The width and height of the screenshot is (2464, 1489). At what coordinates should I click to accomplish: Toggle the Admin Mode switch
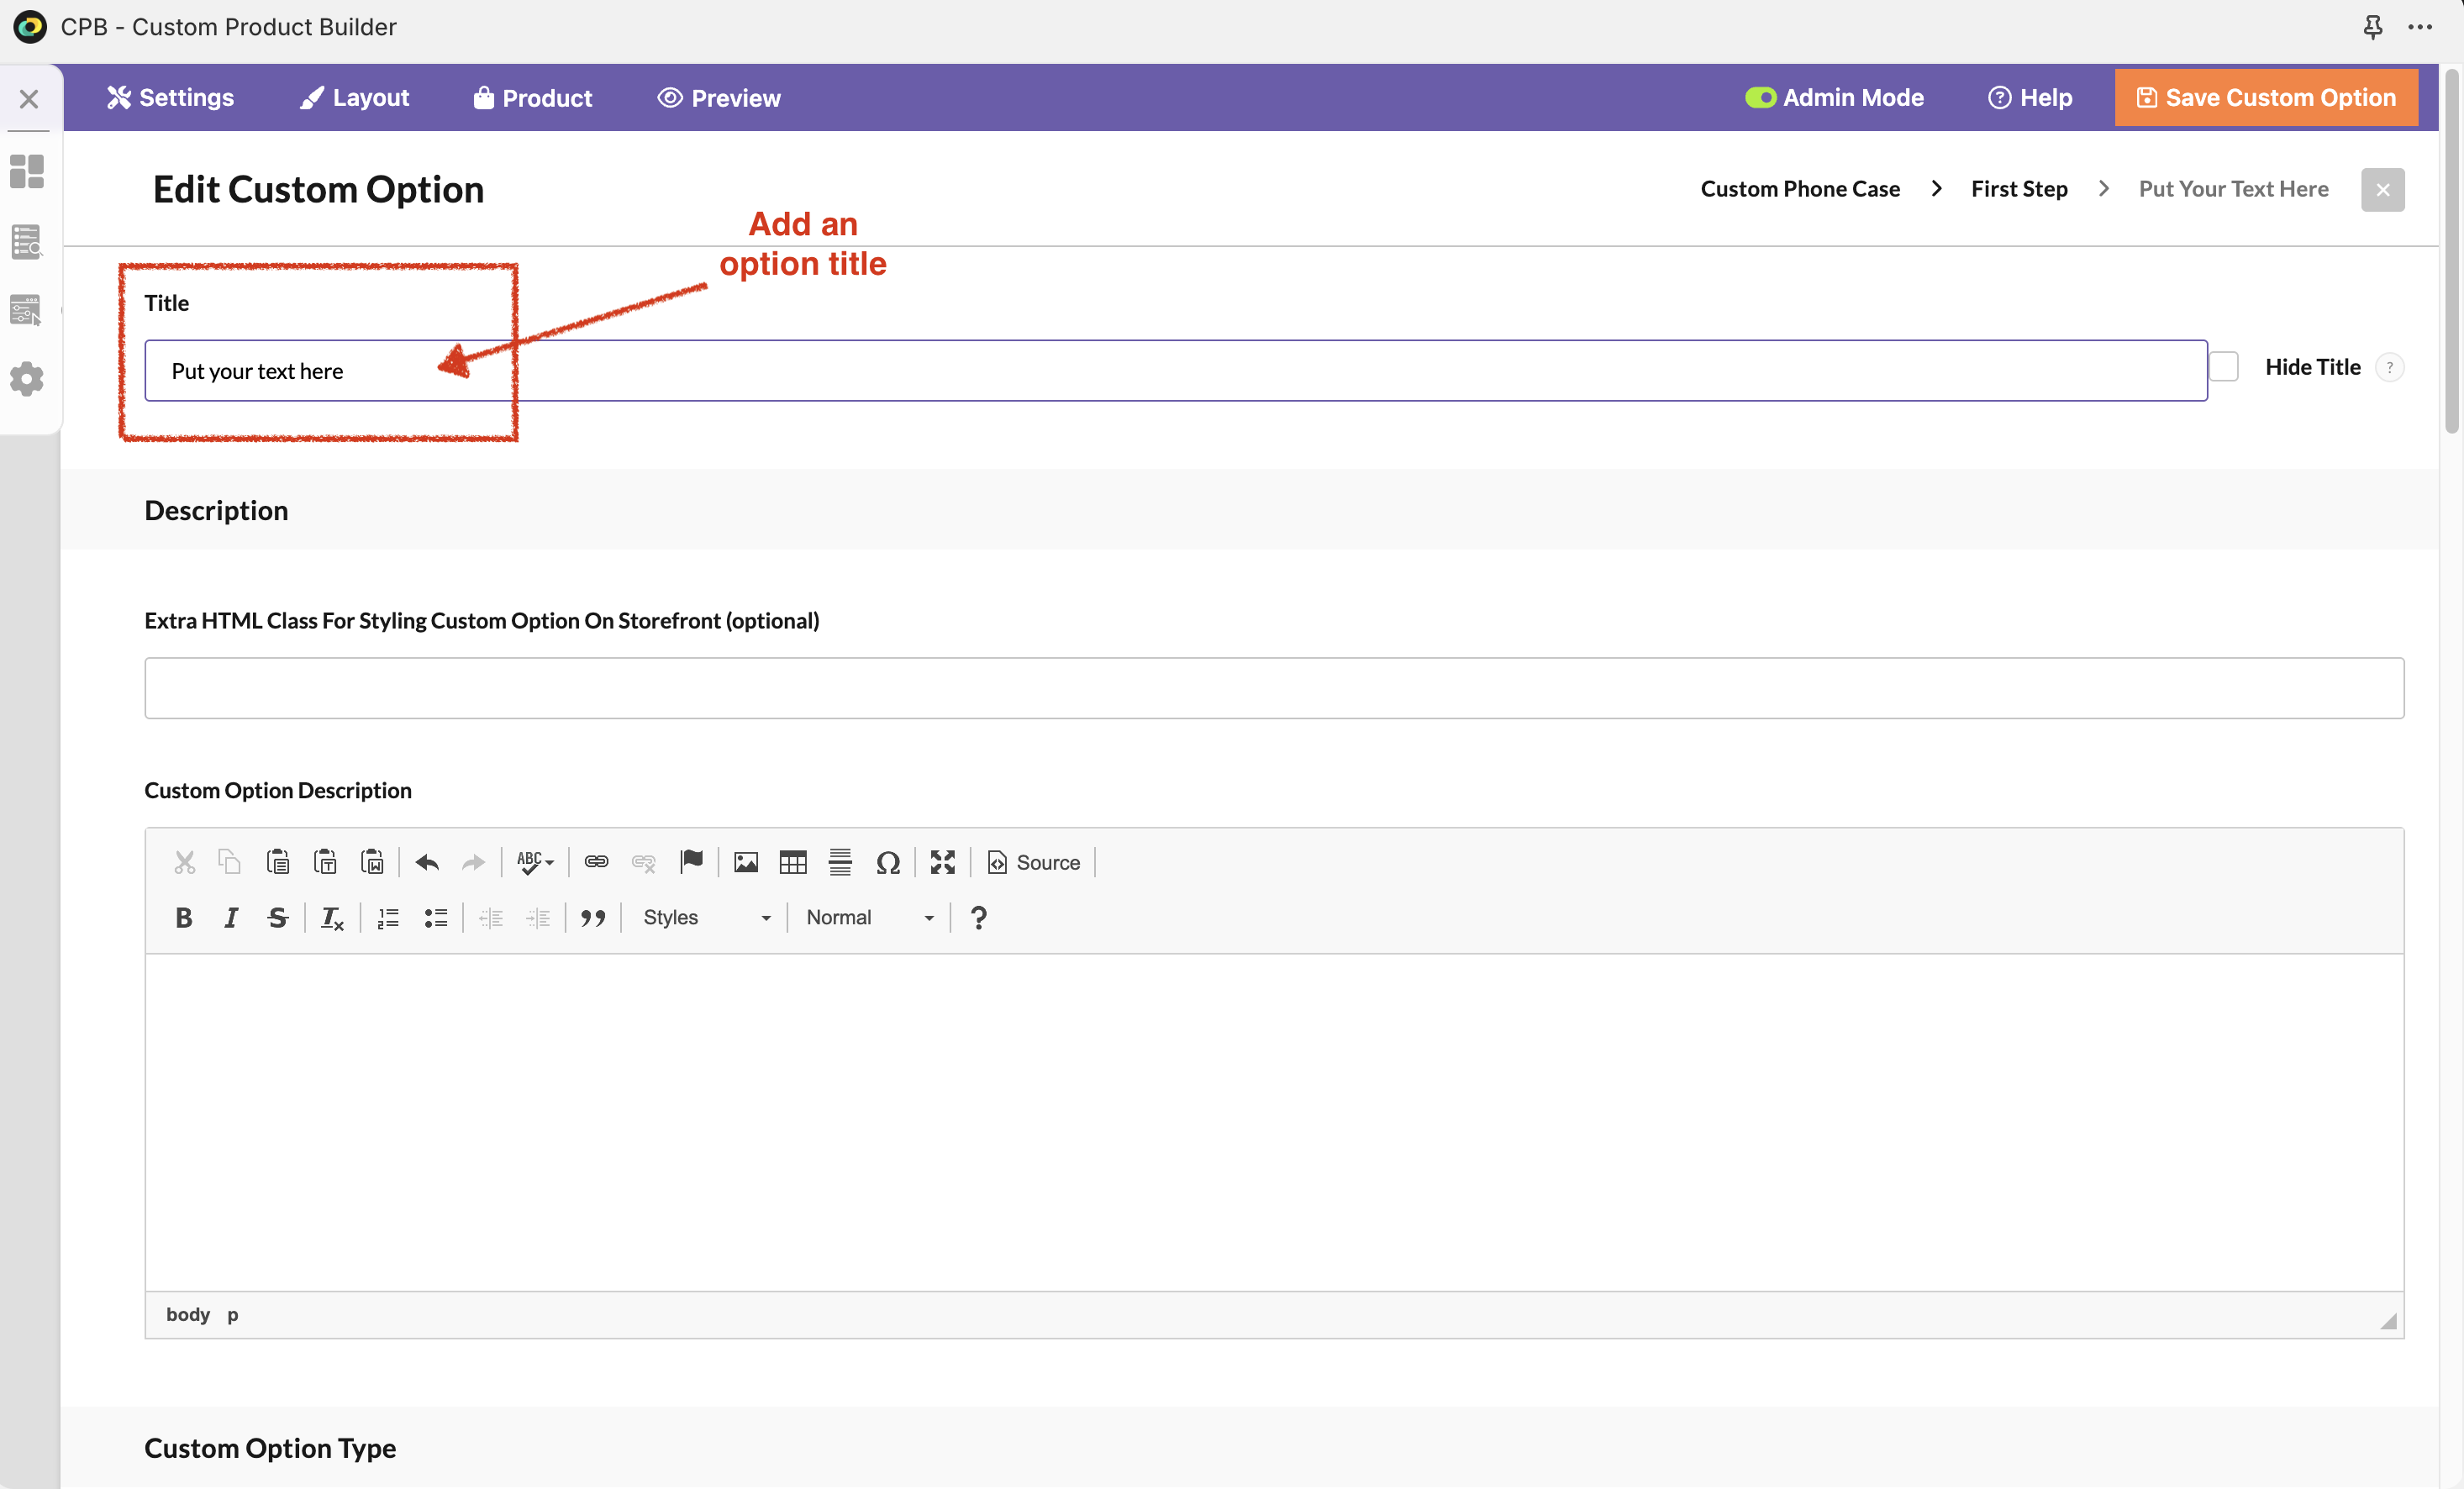tap(1760, 97)
